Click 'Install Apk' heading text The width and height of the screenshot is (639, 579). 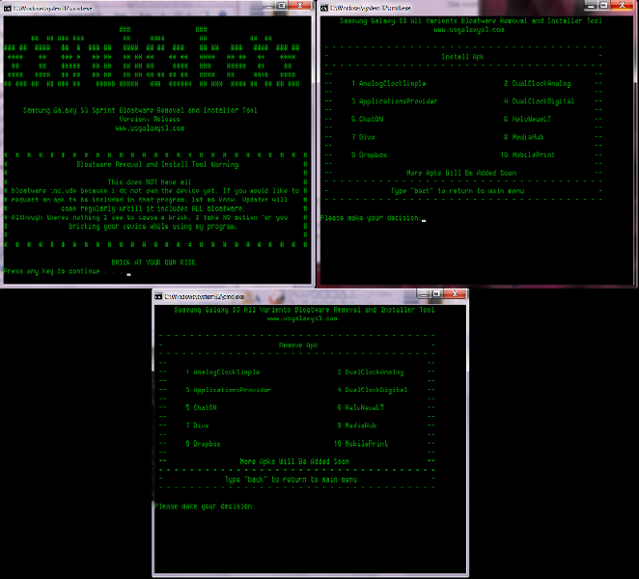click(462, 57)
